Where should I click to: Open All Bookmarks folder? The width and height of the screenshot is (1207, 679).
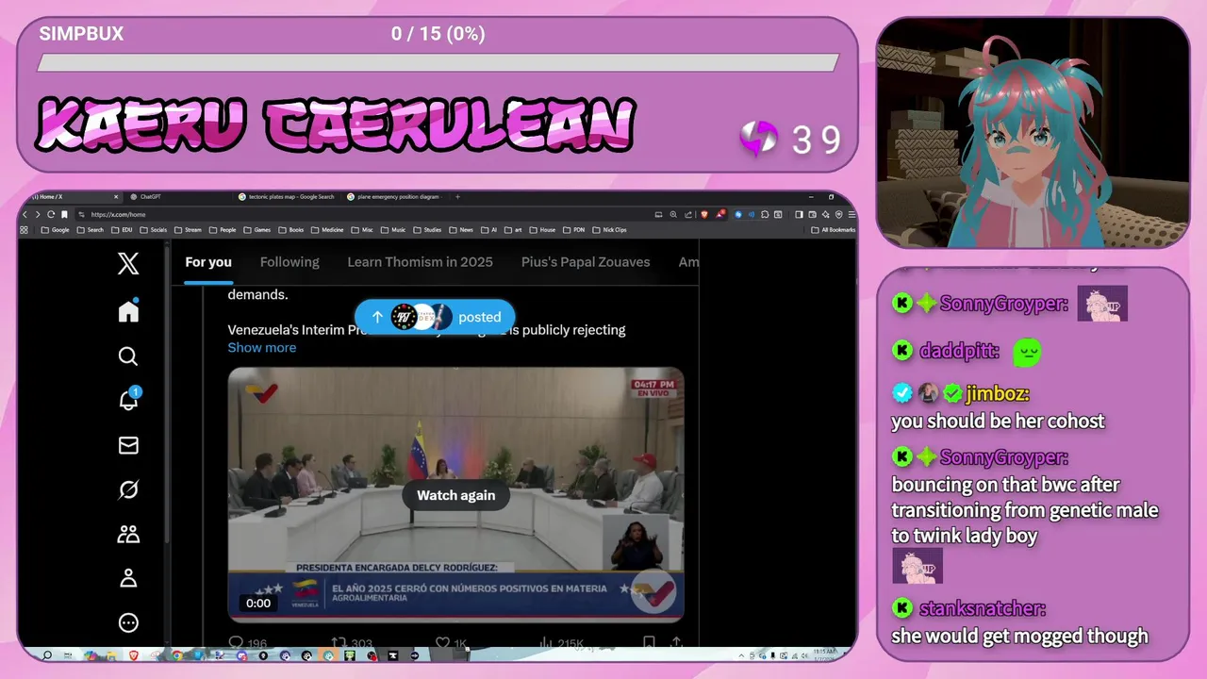pyautogui.click(x=833, y=229)
